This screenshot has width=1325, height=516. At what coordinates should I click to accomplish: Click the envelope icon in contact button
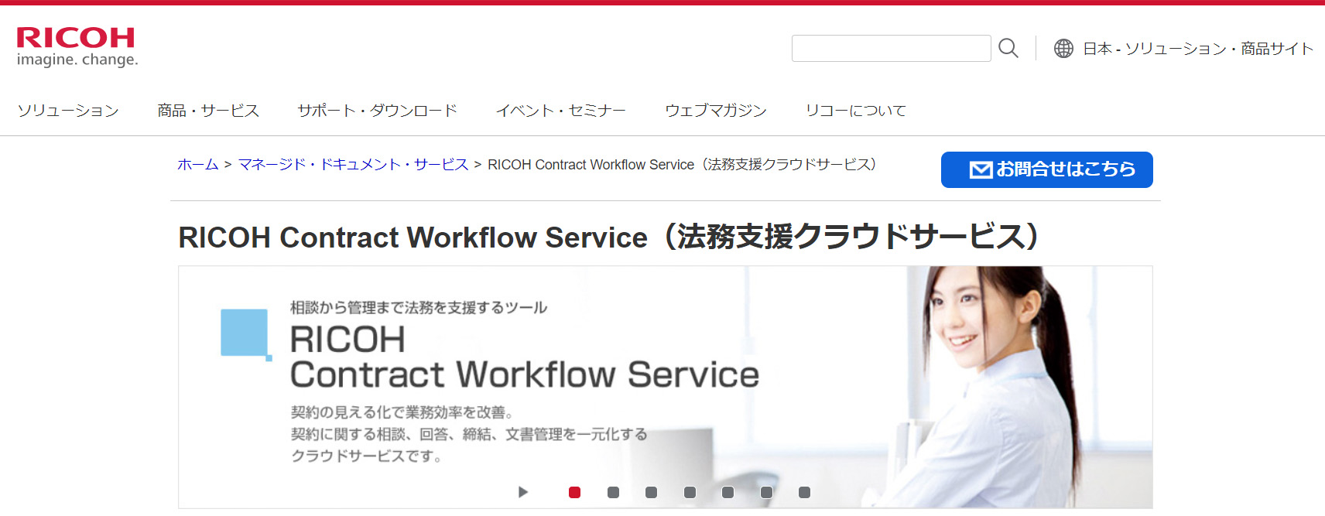click(x=981, y=169)
